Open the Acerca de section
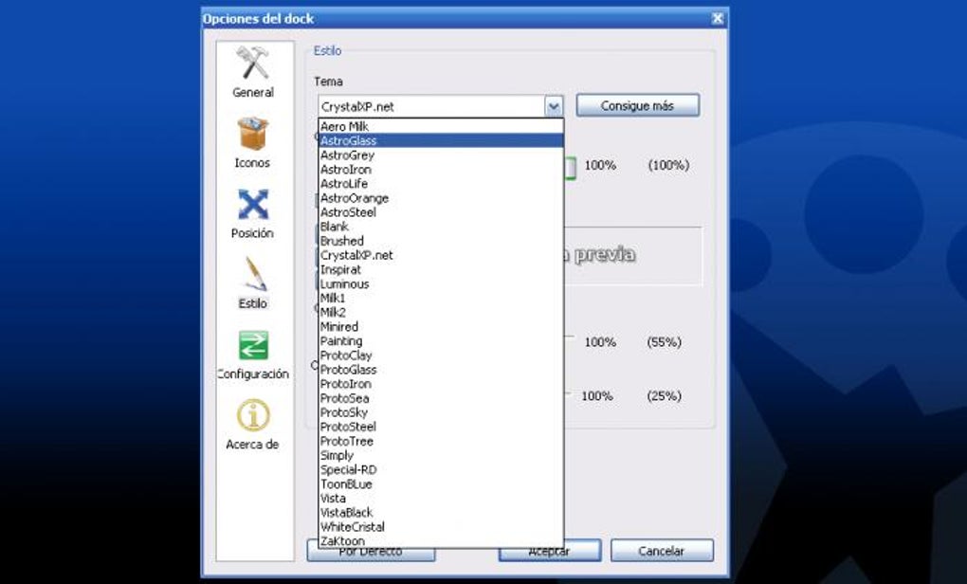This screenshot has height=584, width=967. (x=253, y=425)
